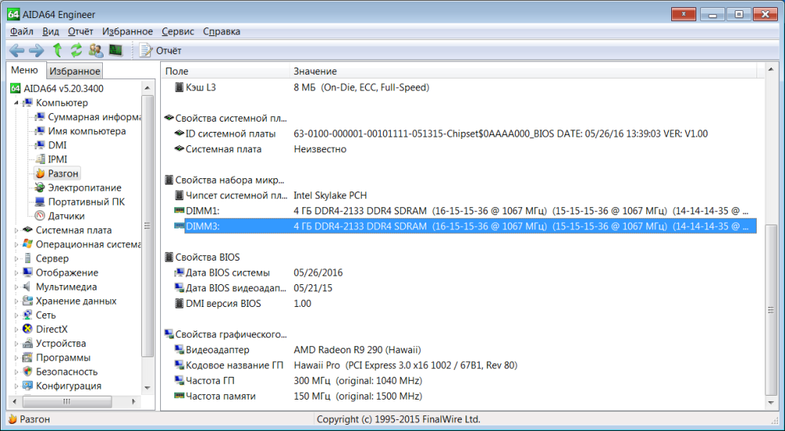Select the DMI tree item
The image size is (785, 431).
tap(57, 145)
